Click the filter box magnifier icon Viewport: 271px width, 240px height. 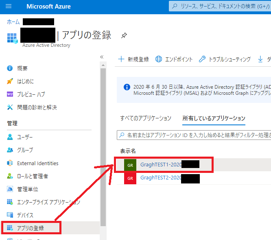click(x=122, y=135)
